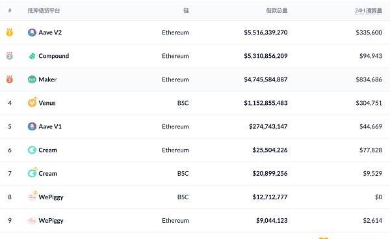Click Maker's $4,745,584,887 borrow amount

(x=266, y=79)
